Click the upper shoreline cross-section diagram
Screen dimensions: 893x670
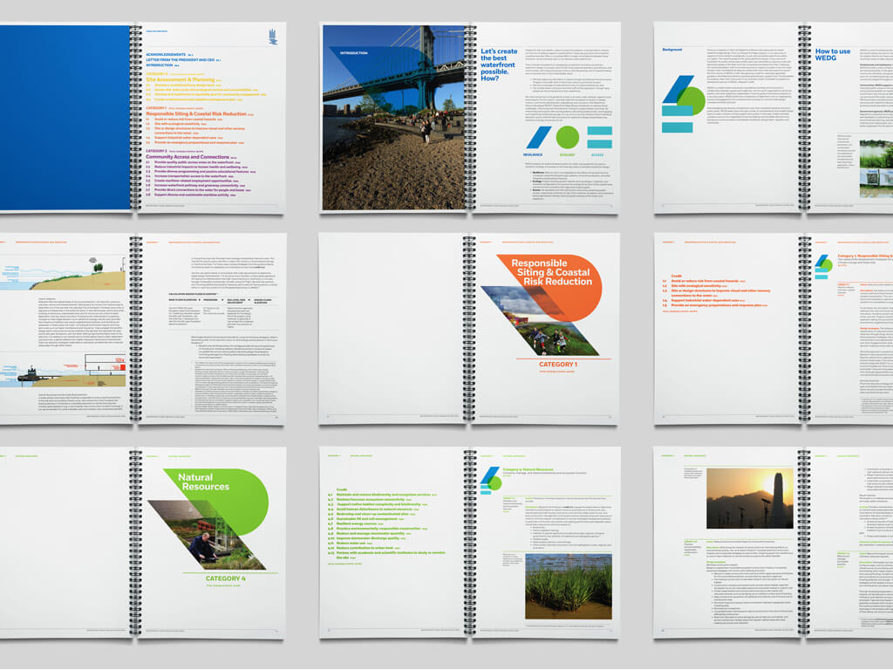63,273
